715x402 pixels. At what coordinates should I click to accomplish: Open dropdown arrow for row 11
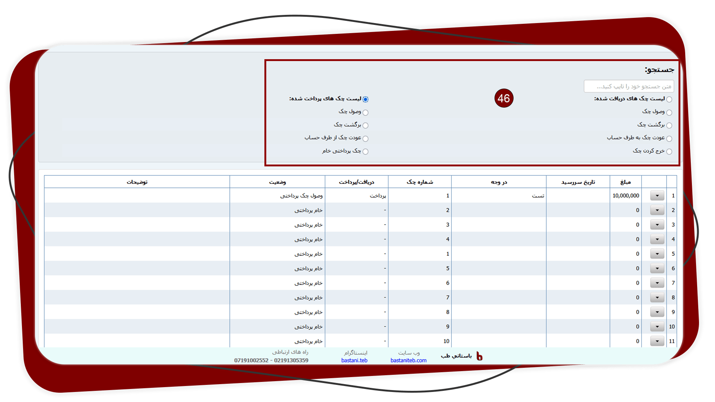click(657, 341)
